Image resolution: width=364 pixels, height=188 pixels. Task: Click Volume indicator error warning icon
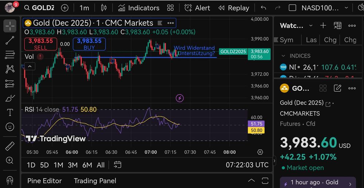click(x=40, y=56)
